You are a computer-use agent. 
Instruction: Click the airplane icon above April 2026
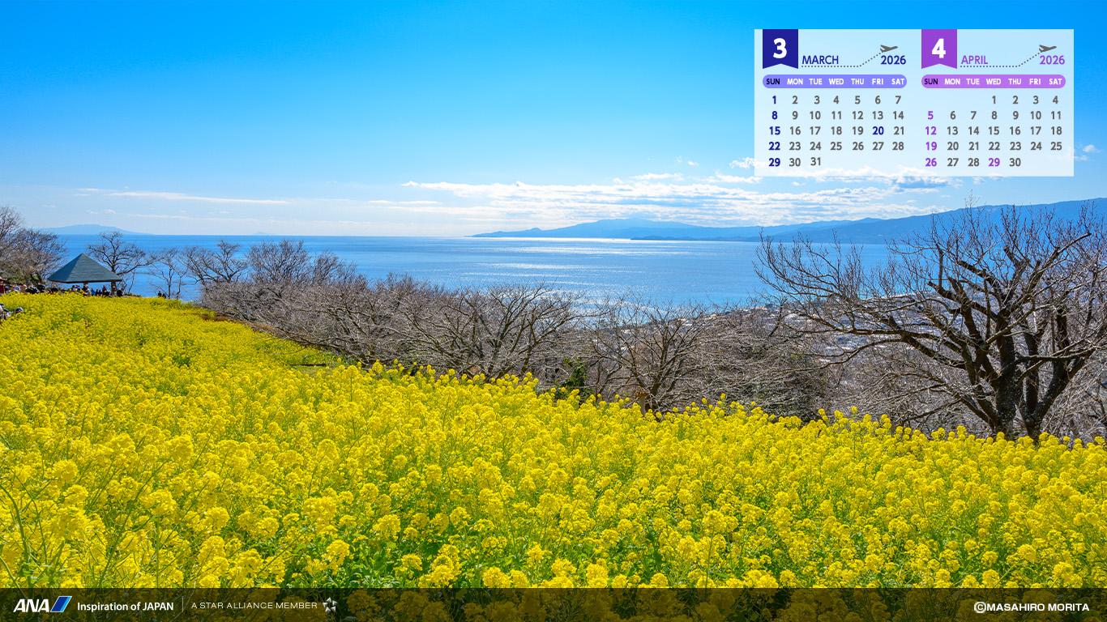coord(1048,49)
